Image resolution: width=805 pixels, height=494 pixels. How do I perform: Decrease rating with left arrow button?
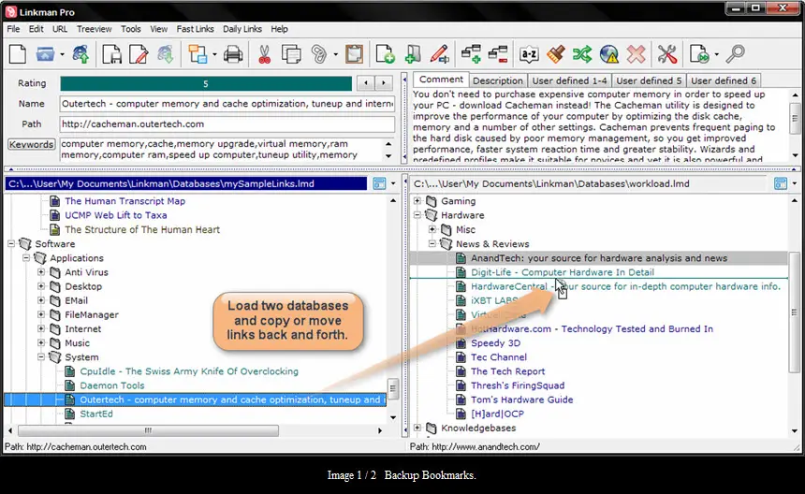coord(366,83)
